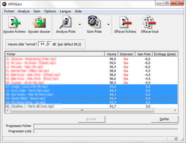Select the row with volume 99,6
The height and width of the screenshot is (143, 186).
92,63
